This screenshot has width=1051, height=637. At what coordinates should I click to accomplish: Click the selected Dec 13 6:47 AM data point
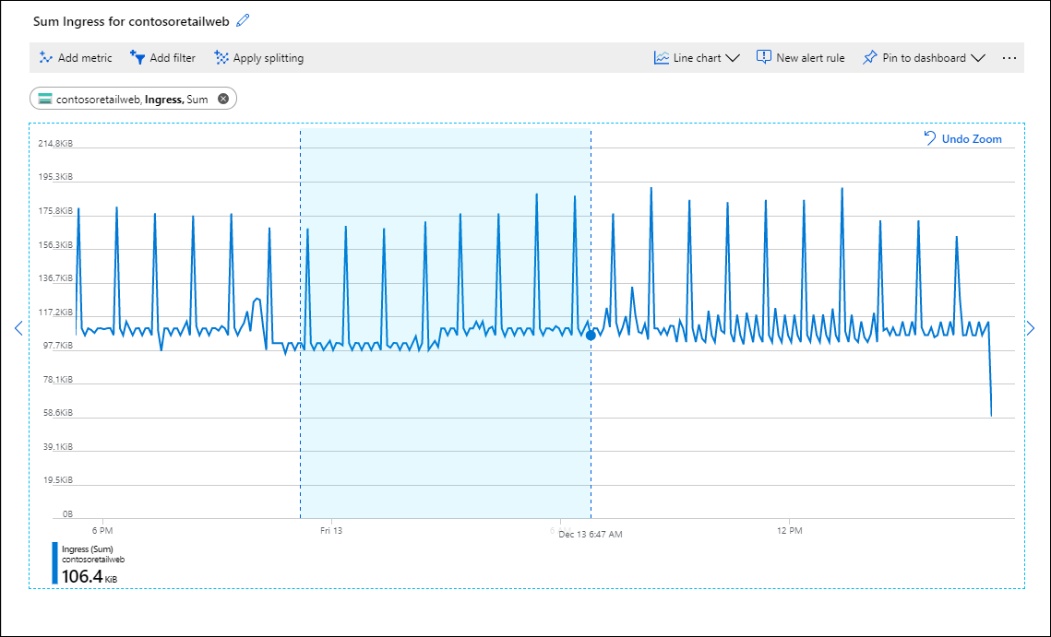(590, 336)
